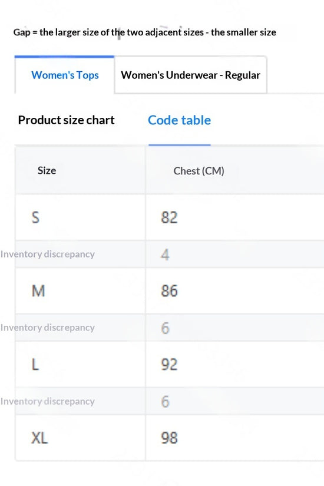
Task: Click the Size column header
Action: (47, 170)
